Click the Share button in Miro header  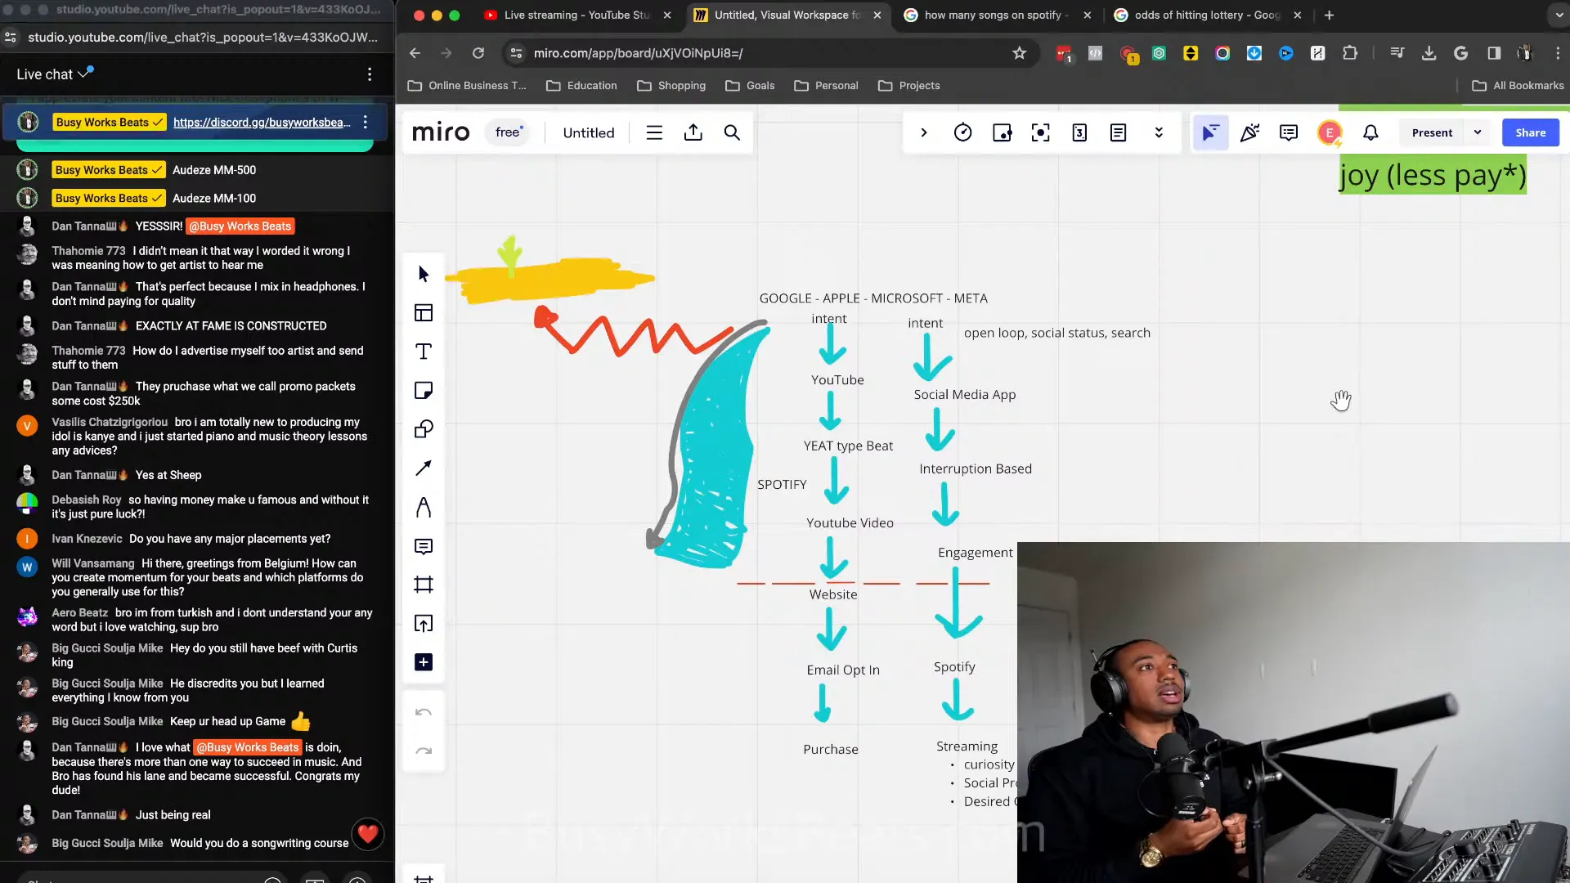click(1529, 132)
